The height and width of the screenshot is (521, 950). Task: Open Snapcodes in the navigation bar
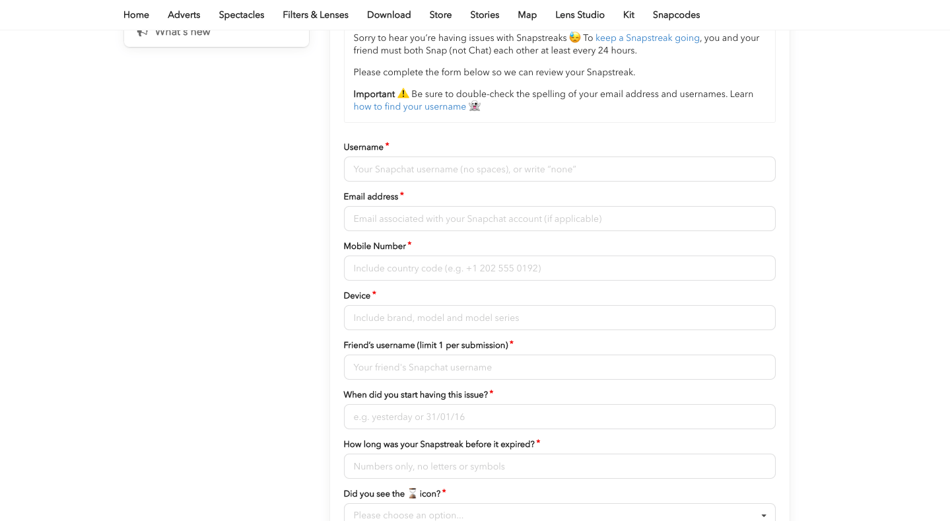tap(676, 15)
